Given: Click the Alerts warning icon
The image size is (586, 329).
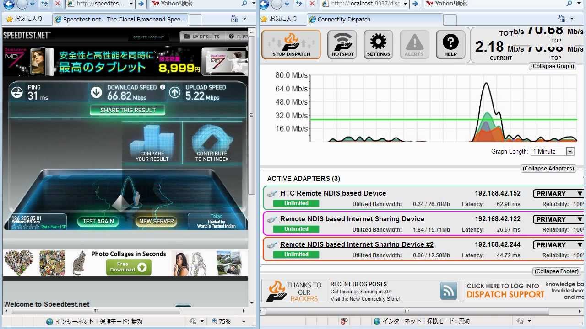Looking at the screenshot, I should (414, 44).
